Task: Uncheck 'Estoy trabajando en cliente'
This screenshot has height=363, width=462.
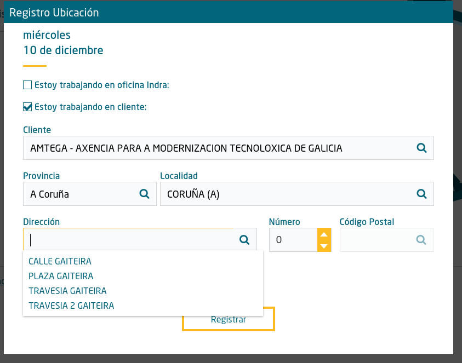Action: click(27, 107)
